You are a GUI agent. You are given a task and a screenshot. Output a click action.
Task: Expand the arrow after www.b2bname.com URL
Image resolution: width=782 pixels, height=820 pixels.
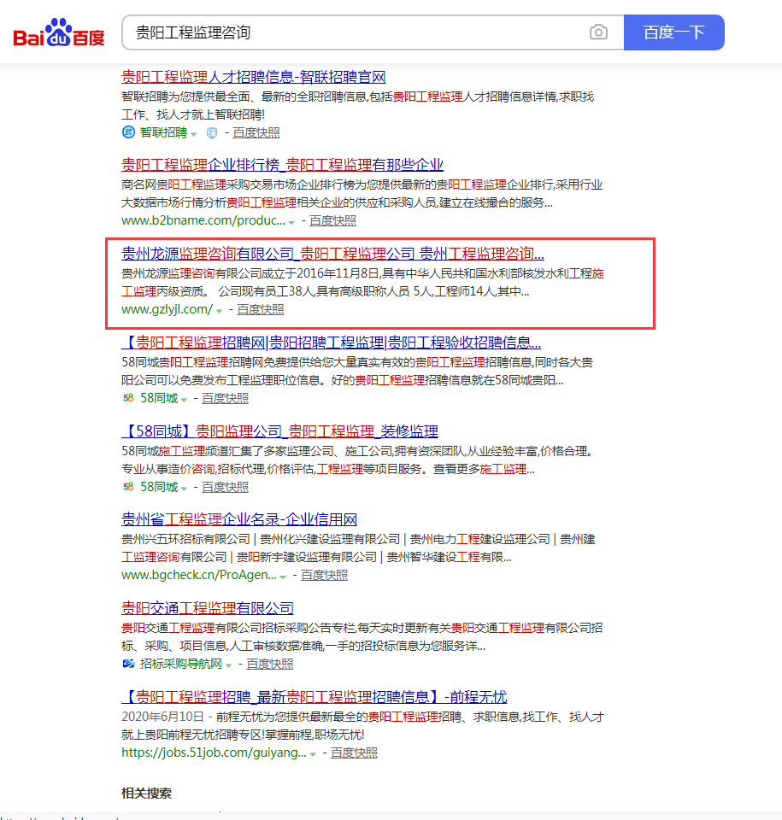(x=291, y=220)
